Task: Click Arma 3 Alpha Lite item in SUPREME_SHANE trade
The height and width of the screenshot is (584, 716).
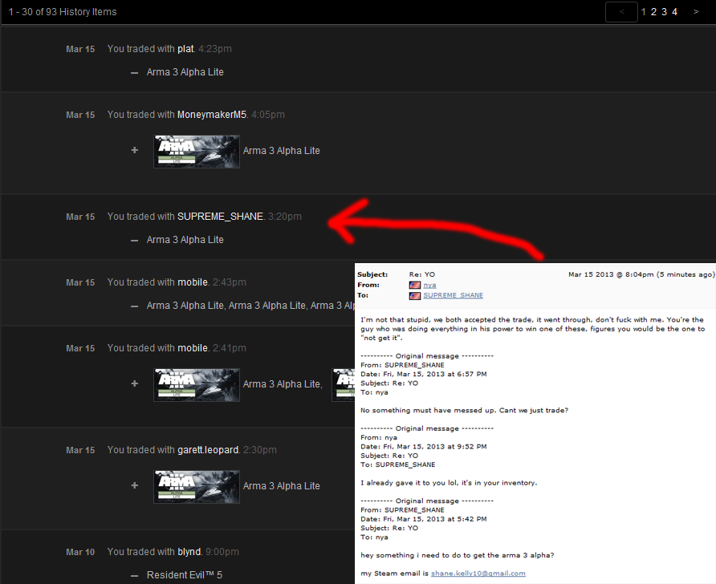Action: point(185,240)
